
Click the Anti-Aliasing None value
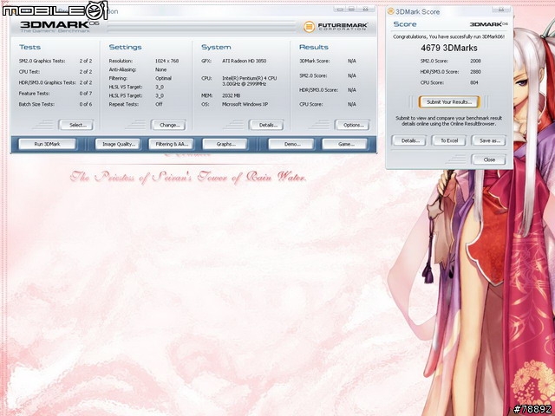(160, 69)
